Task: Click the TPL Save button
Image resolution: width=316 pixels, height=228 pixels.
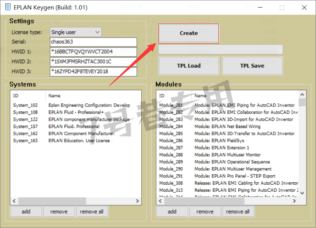Action: tap(252, 66)
